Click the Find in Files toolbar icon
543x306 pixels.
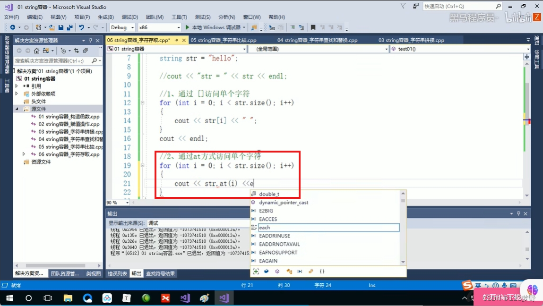click(x=254, y=27)
